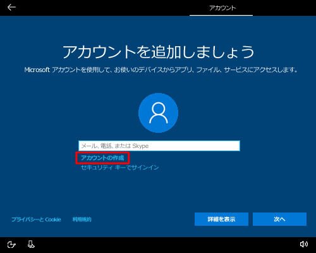The width and height of the screenshot is (316, 253).
Task: Choose セキュリティ キーでサインイン link
Action: tap(120, 168)
